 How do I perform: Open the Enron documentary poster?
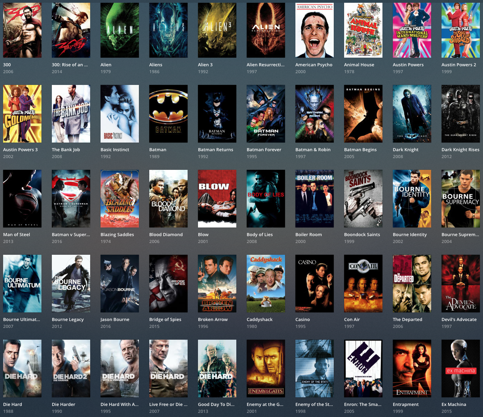click(363, 368)
